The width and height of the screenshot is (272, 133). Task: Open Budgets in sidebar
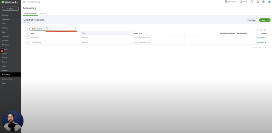pyautogui.click(x=5, y=57)
